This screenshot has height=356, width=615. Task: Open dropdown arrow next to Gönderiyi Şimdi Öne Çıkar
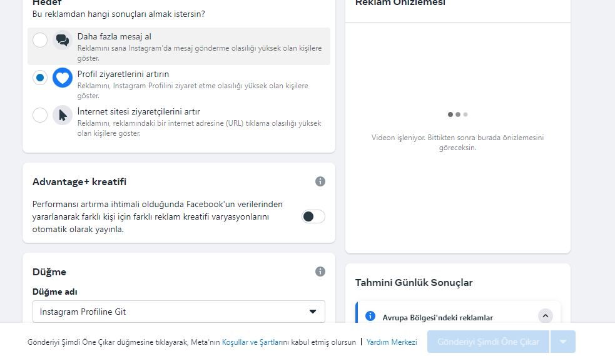coord(563,342)
